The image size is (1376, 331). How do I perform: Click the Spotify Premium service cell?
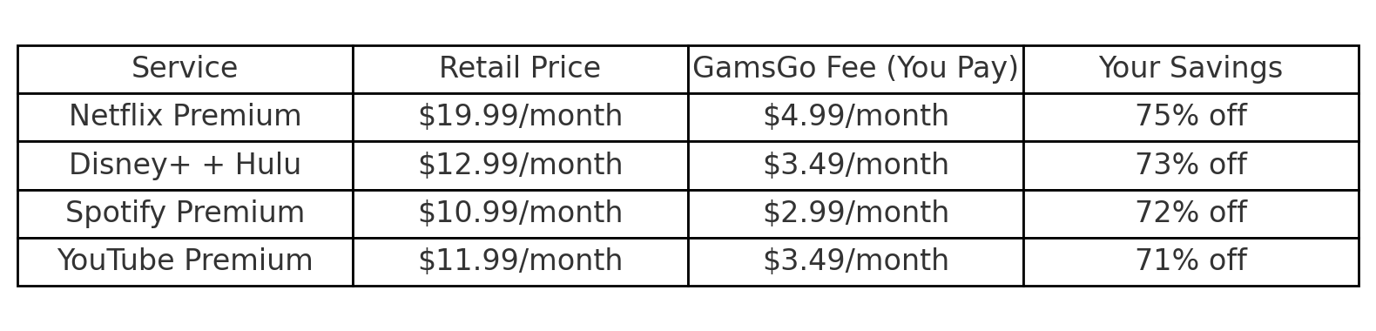coord(185,213)
